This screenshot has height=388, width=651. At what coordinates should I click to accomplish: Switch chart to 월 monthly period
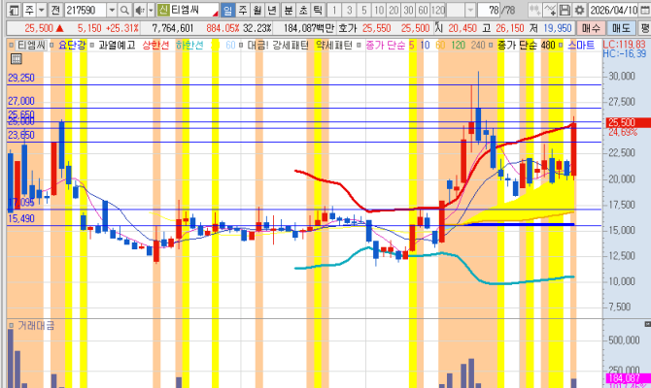pos(257,9)
